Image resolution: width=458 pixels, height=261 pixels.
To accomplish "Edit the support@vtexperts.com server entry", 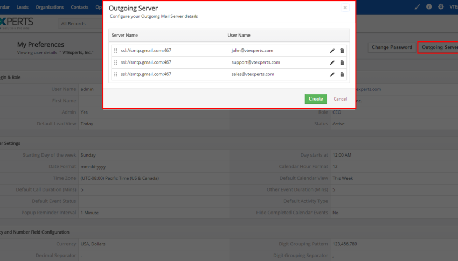I will [x=332, y=62].
